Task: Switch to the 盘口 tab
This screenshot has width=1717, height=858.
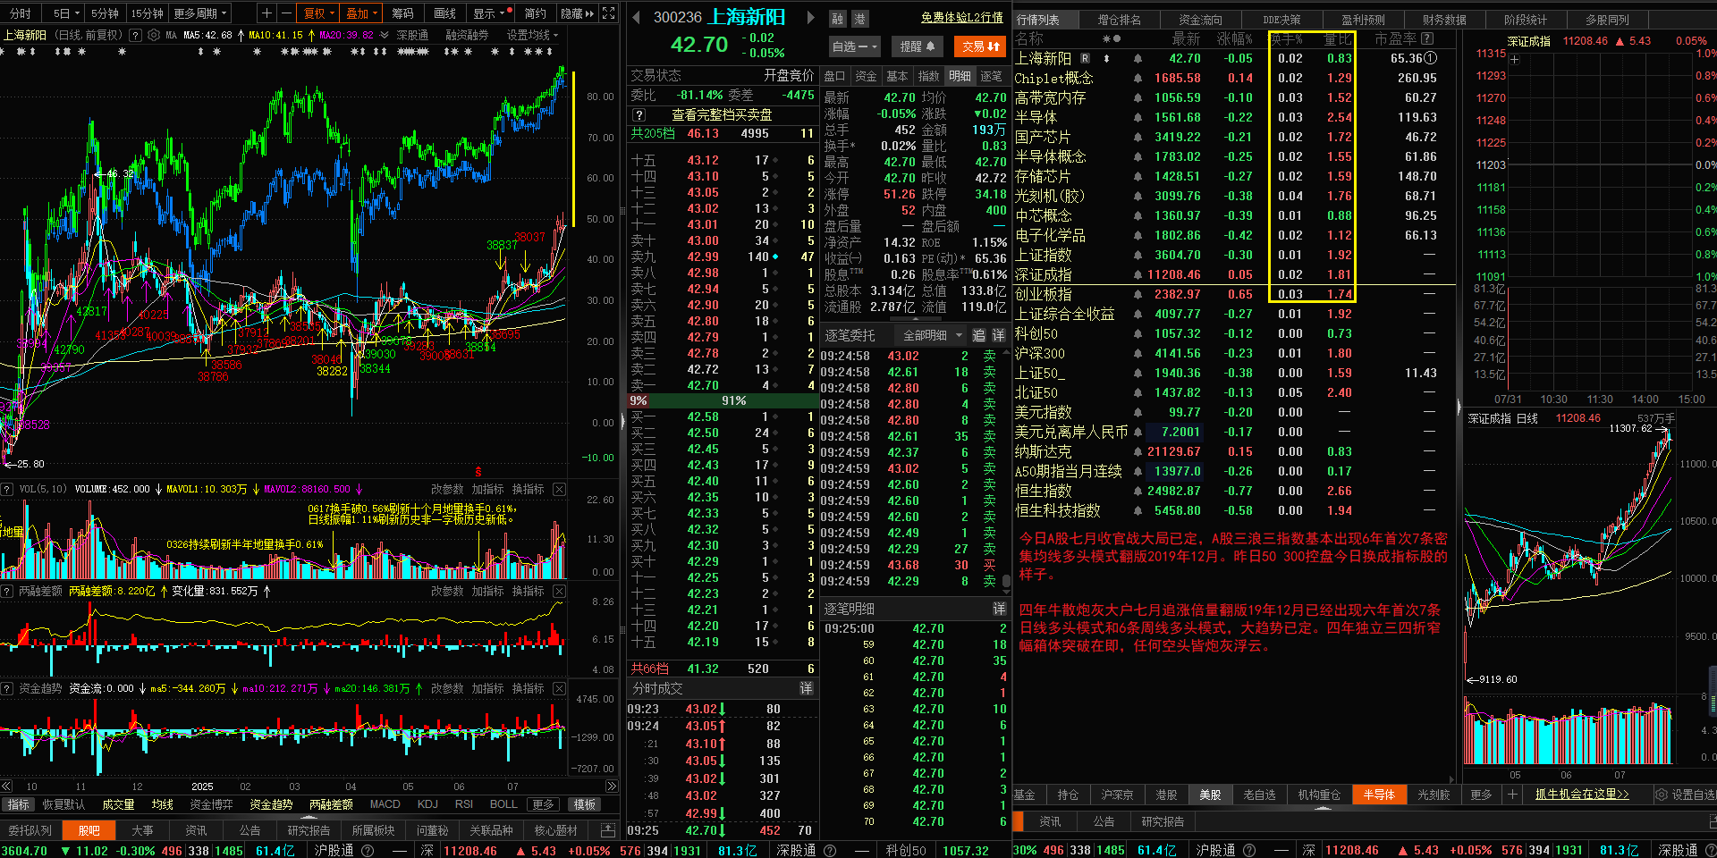Action: pos(834,76)
